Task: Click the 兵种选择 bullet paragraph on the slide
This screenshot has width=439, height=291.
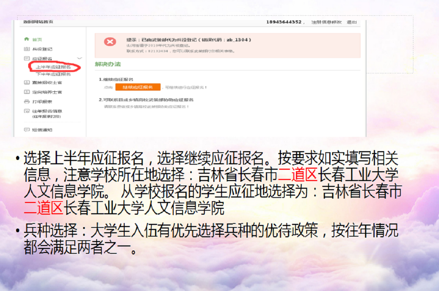Action: (x=207, y=239)
